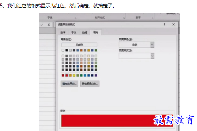197x131 pixels.
Task: Choose the purple standard color swatch
Action: 96,75
